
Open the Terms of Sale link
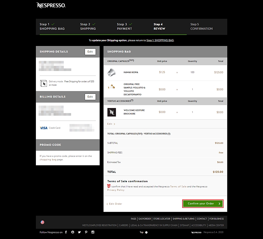tap(178, 187)
